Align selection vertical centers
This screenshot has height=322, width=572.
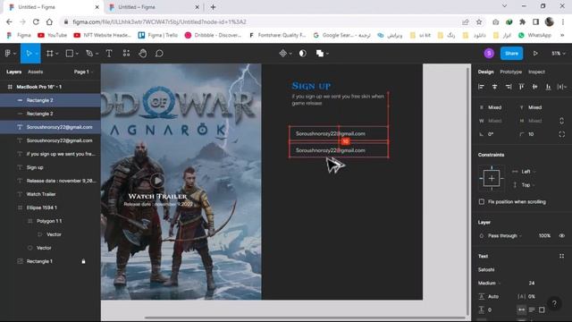534,87
